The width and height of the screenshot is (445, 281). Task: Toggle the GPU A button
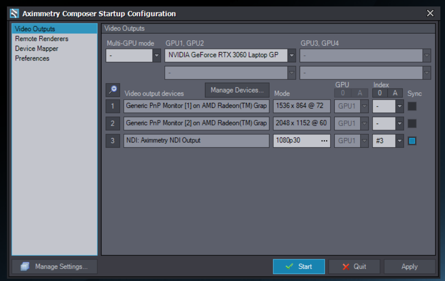360,93
